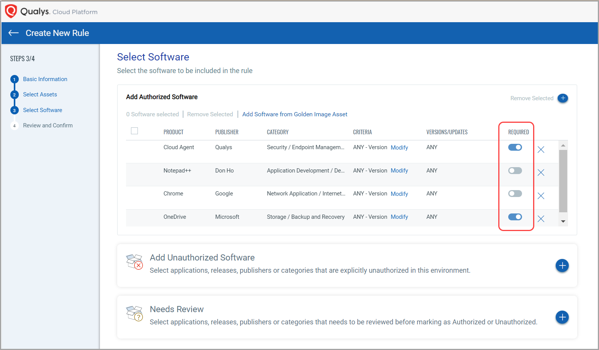599x350 pixels.
Task: Remove Notepad++ row with X icon
Action: point(541,173)
